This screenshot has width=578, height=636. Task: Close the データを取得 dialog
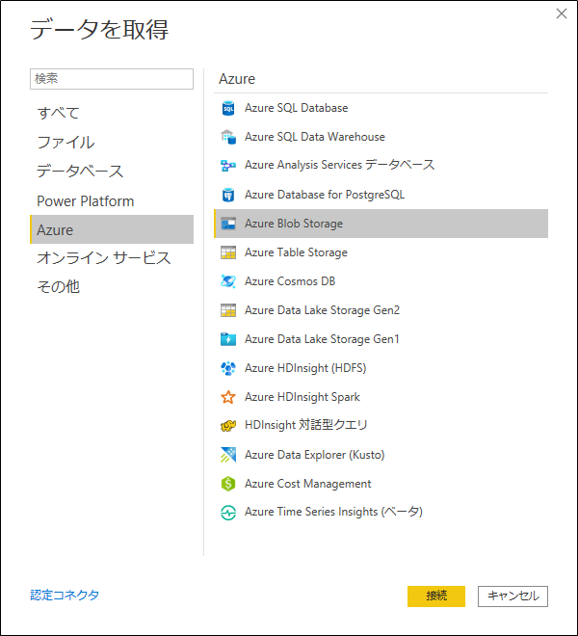[562, 13]
